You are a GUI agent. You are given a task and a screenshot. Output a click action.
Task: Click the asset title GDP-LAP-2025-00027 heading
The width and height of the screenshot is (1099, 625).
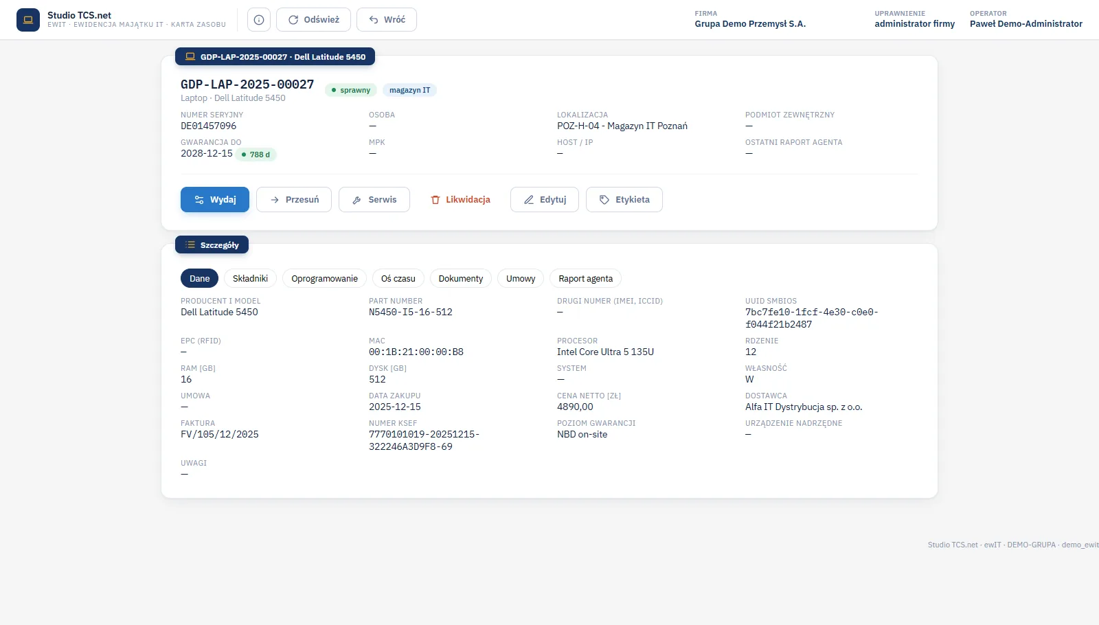tap(247, 84)
